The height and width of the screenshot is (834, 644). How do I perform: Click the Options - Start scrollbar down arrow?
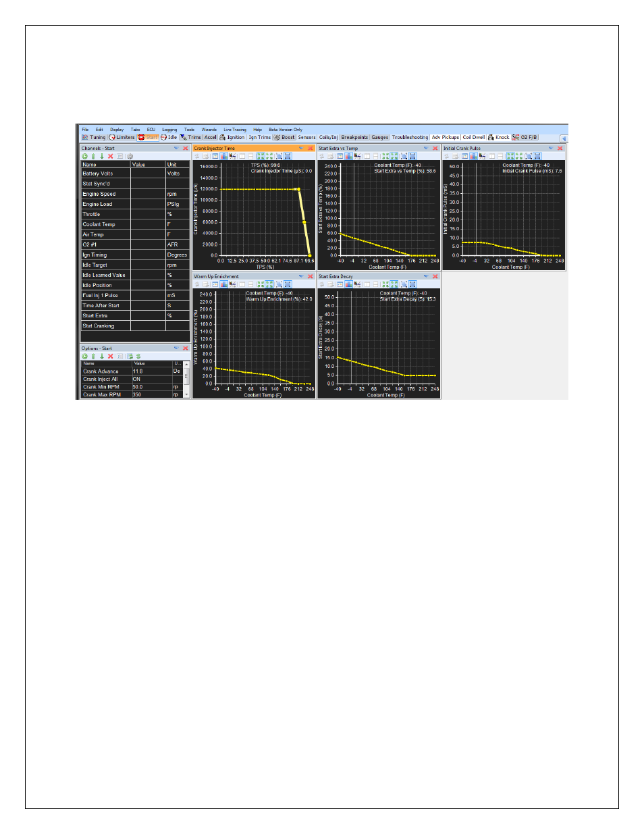coord(186,394)
